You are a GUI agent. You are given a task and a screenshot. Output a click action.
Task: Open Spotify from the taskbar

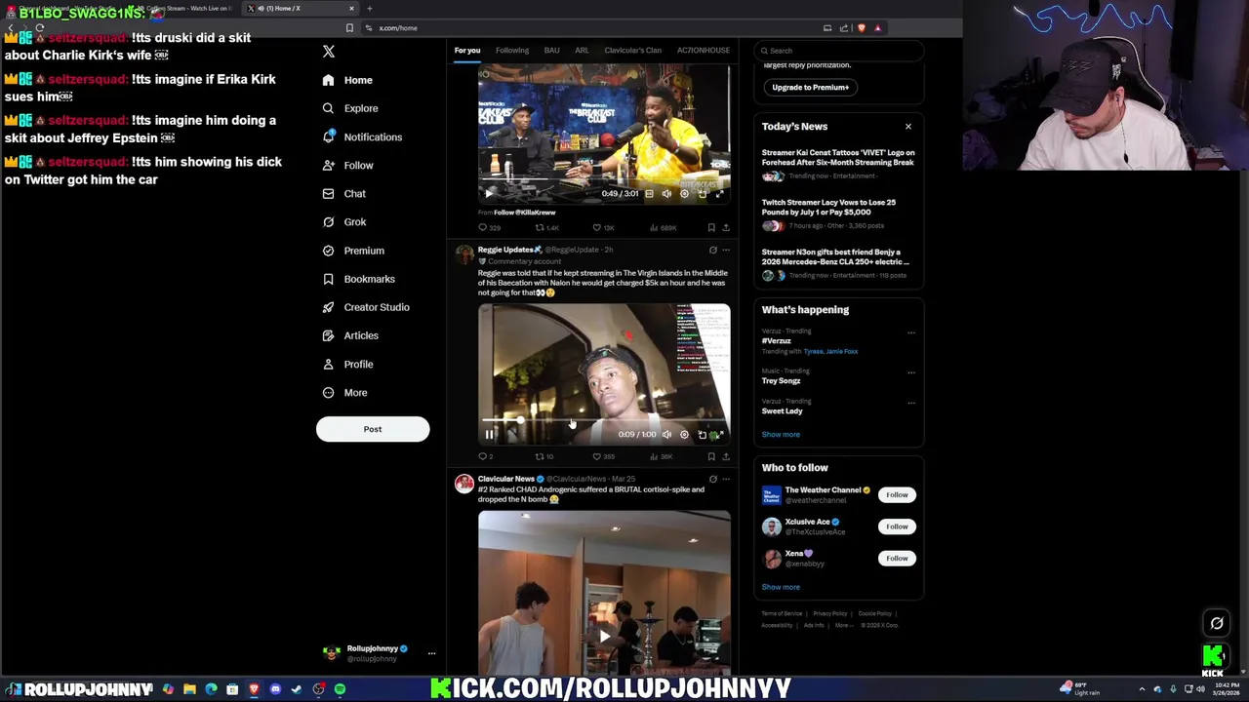pyautogui.click(x=340, y=690)
